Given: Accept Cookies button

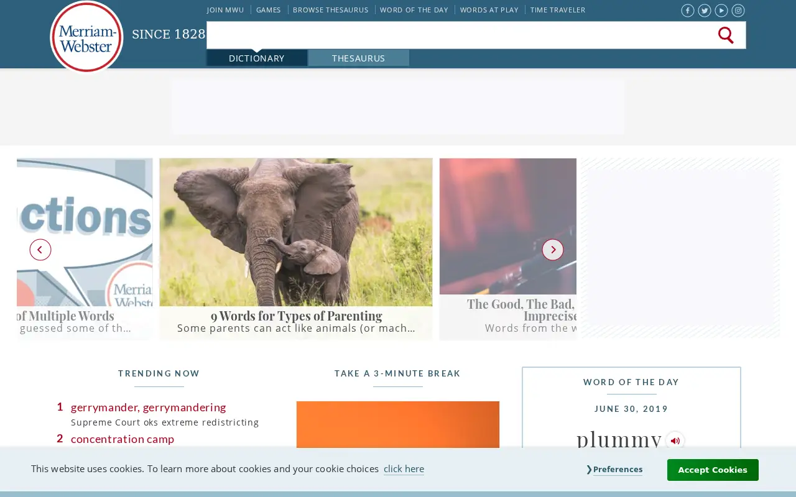Looking at the screenshot, I should pos(713,470).
